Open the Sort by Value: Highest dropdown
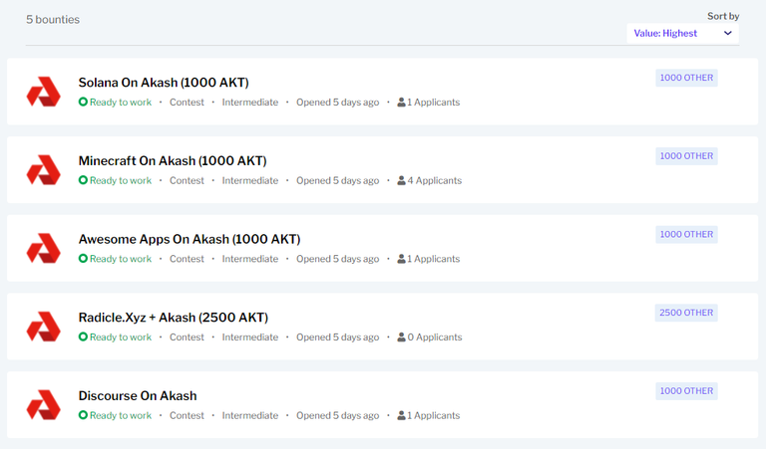This screenshot has width=766, height=449. (682, 34)
